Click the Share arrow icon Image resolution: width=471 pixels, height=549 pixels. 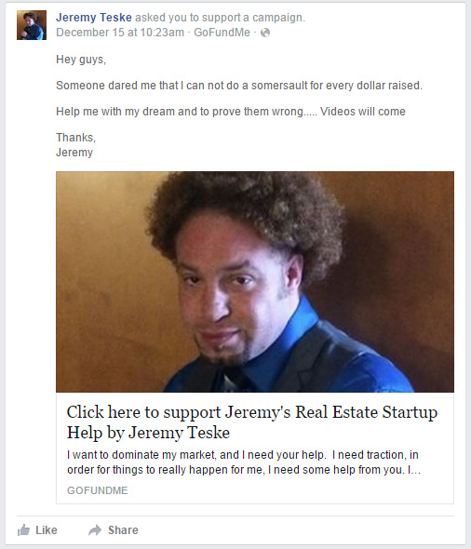(95, 530)
